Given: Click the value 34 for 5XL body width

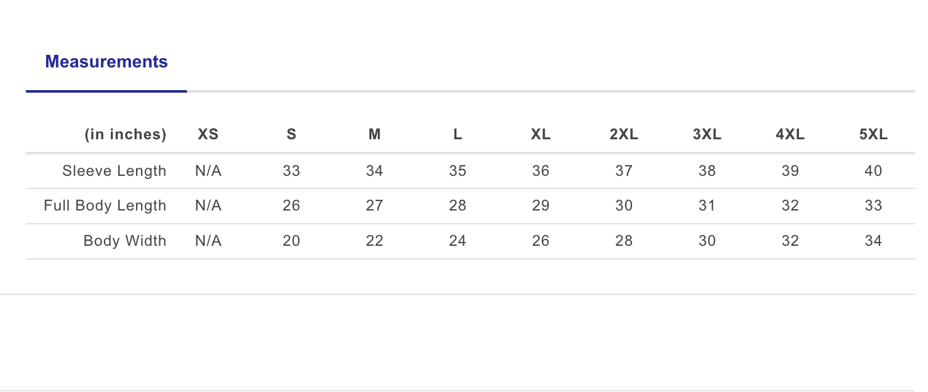Looking at the screenshot, I should [873, 241].
